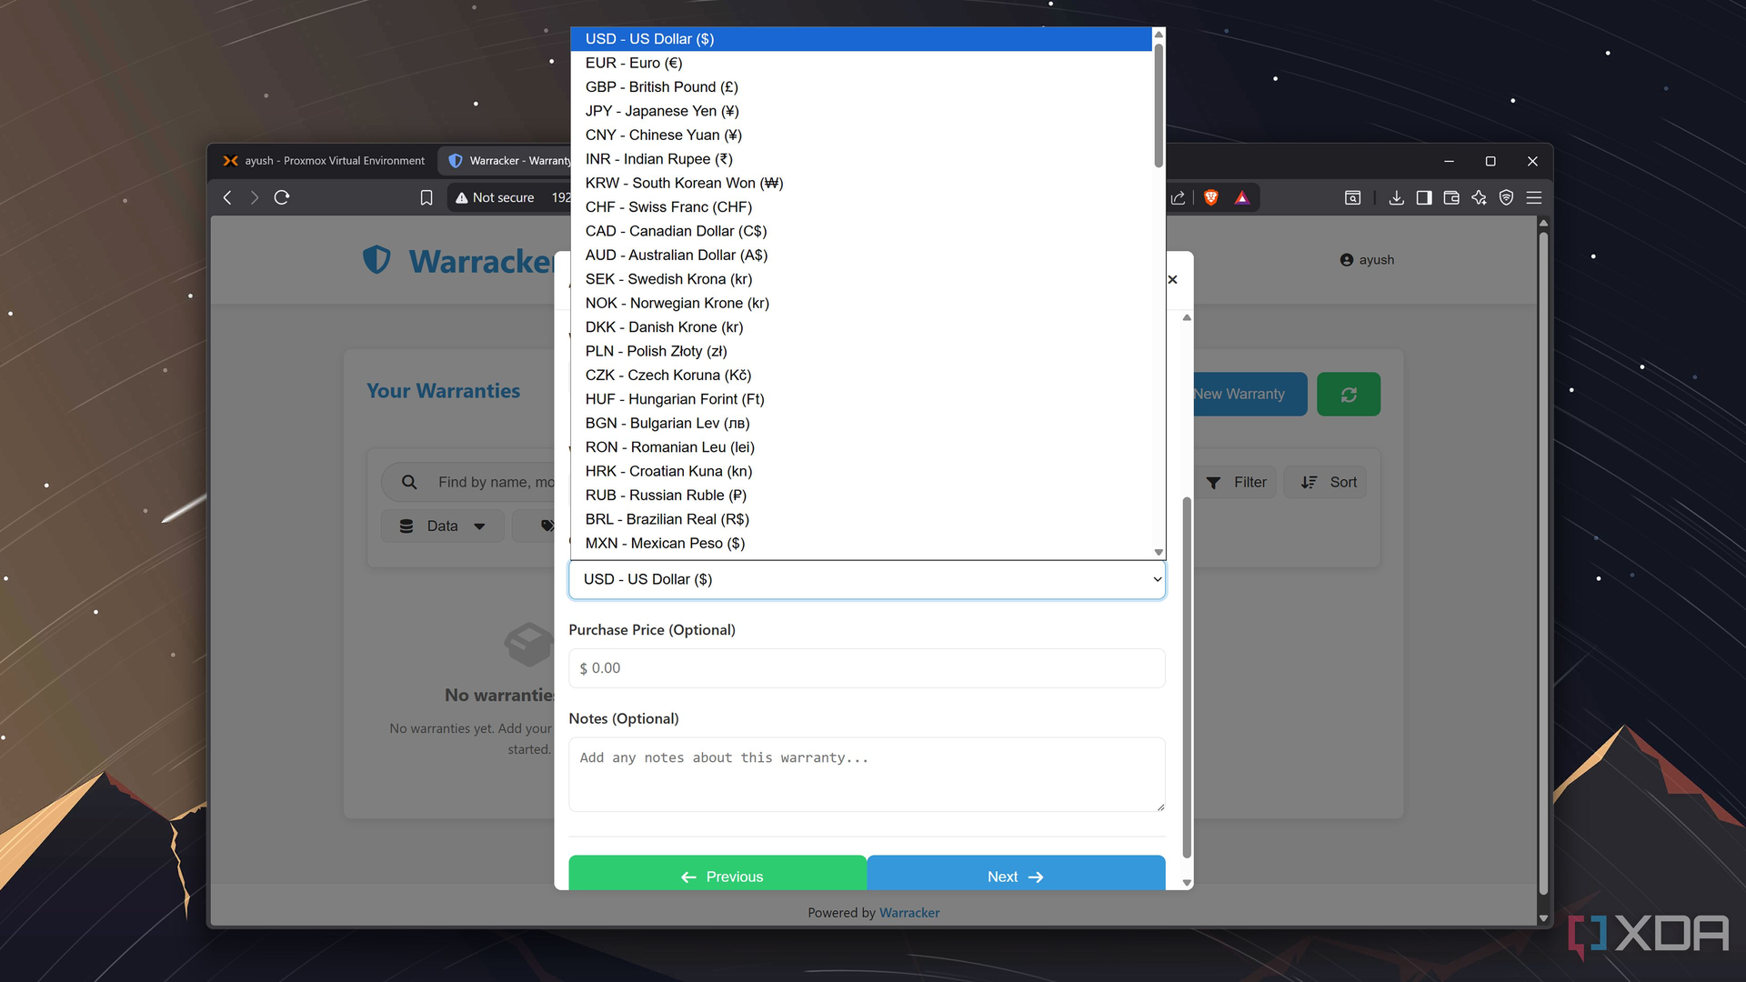Screen dimensions: 1746x982
Task: Bookmark this page
Action: [426, 197]
